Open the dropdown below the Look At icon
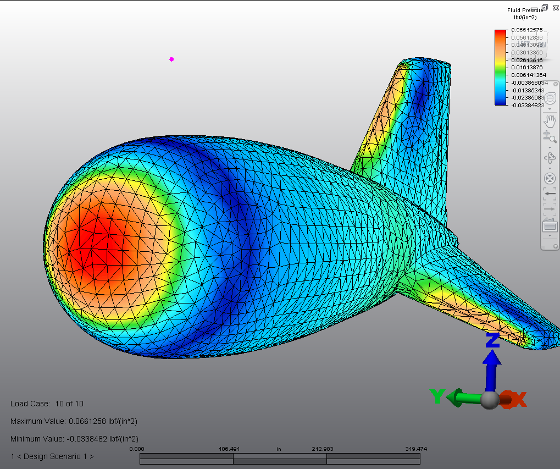The image size is (560, 469). [x=550, y=236]
